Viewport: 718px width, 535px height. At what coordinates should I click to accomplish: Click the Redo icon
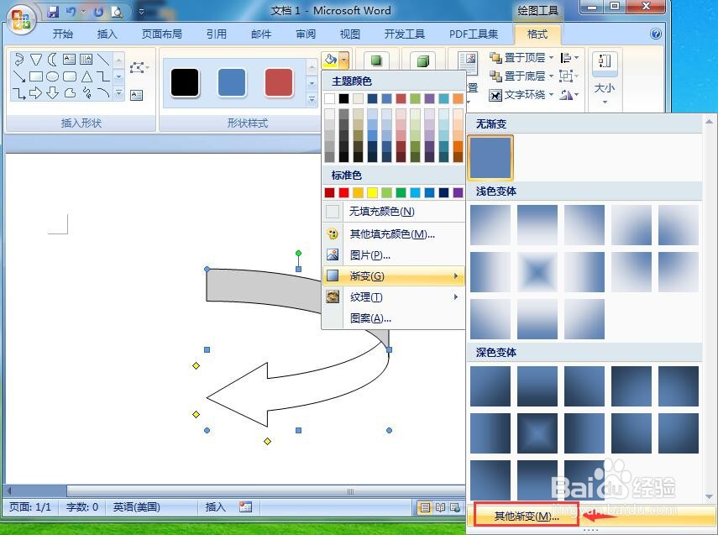point(98,12)
